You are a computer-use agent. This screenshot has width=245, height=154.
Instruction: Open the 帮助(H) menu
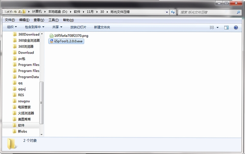click(68, 20)
